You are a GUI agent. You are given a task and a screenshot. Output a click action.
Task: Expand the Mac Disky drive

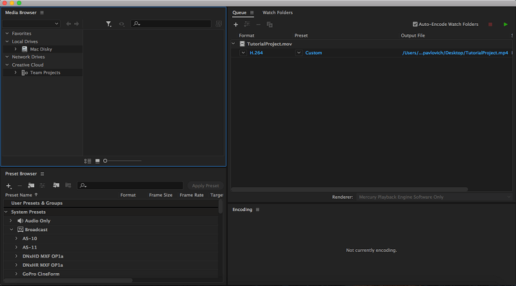pos(15,49)
